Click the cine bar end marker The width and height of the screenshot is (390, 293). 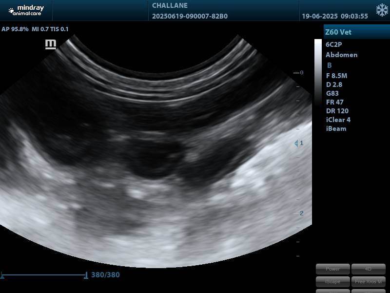pos(86,275)
